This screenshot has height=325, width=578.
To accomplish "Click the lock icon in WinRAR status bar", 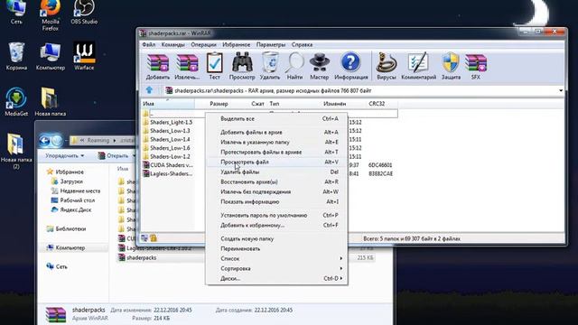I will [154, 238].
